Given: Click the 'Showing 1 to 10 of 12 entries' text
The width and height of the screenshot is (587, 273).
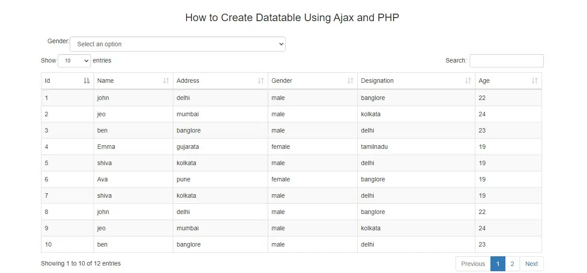Looking at the screenshot, I should point(81,263).
